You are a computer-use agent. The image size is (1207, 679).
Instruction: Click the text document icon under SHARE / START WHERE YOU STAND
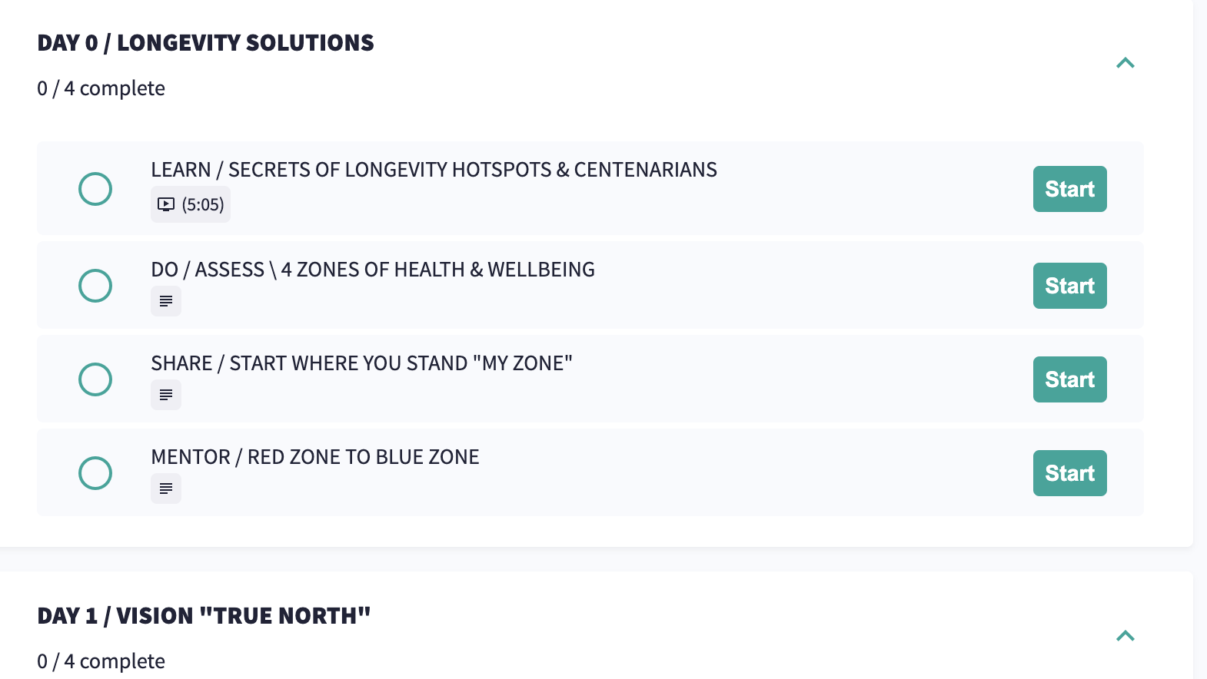tap(166, 395)
